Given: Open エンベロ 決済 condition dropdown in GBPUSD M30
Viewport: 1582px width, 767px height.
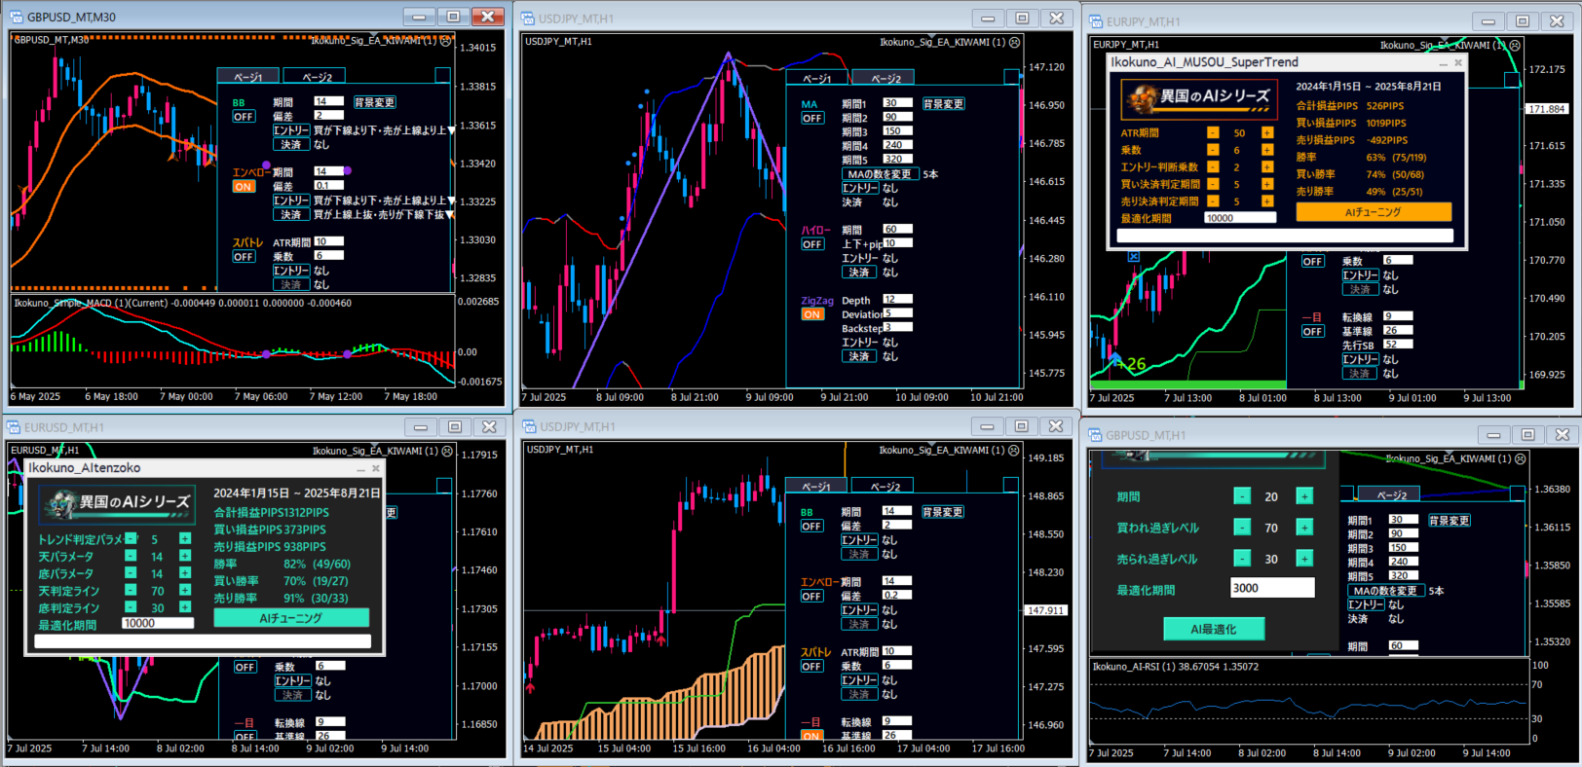Looking at the screenshot, I should coord(451,214).
